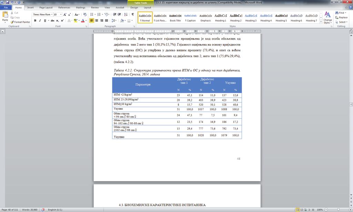Switch to Web Layout view
The width and height of the screenshot is (353, 212).
(305, 210)
